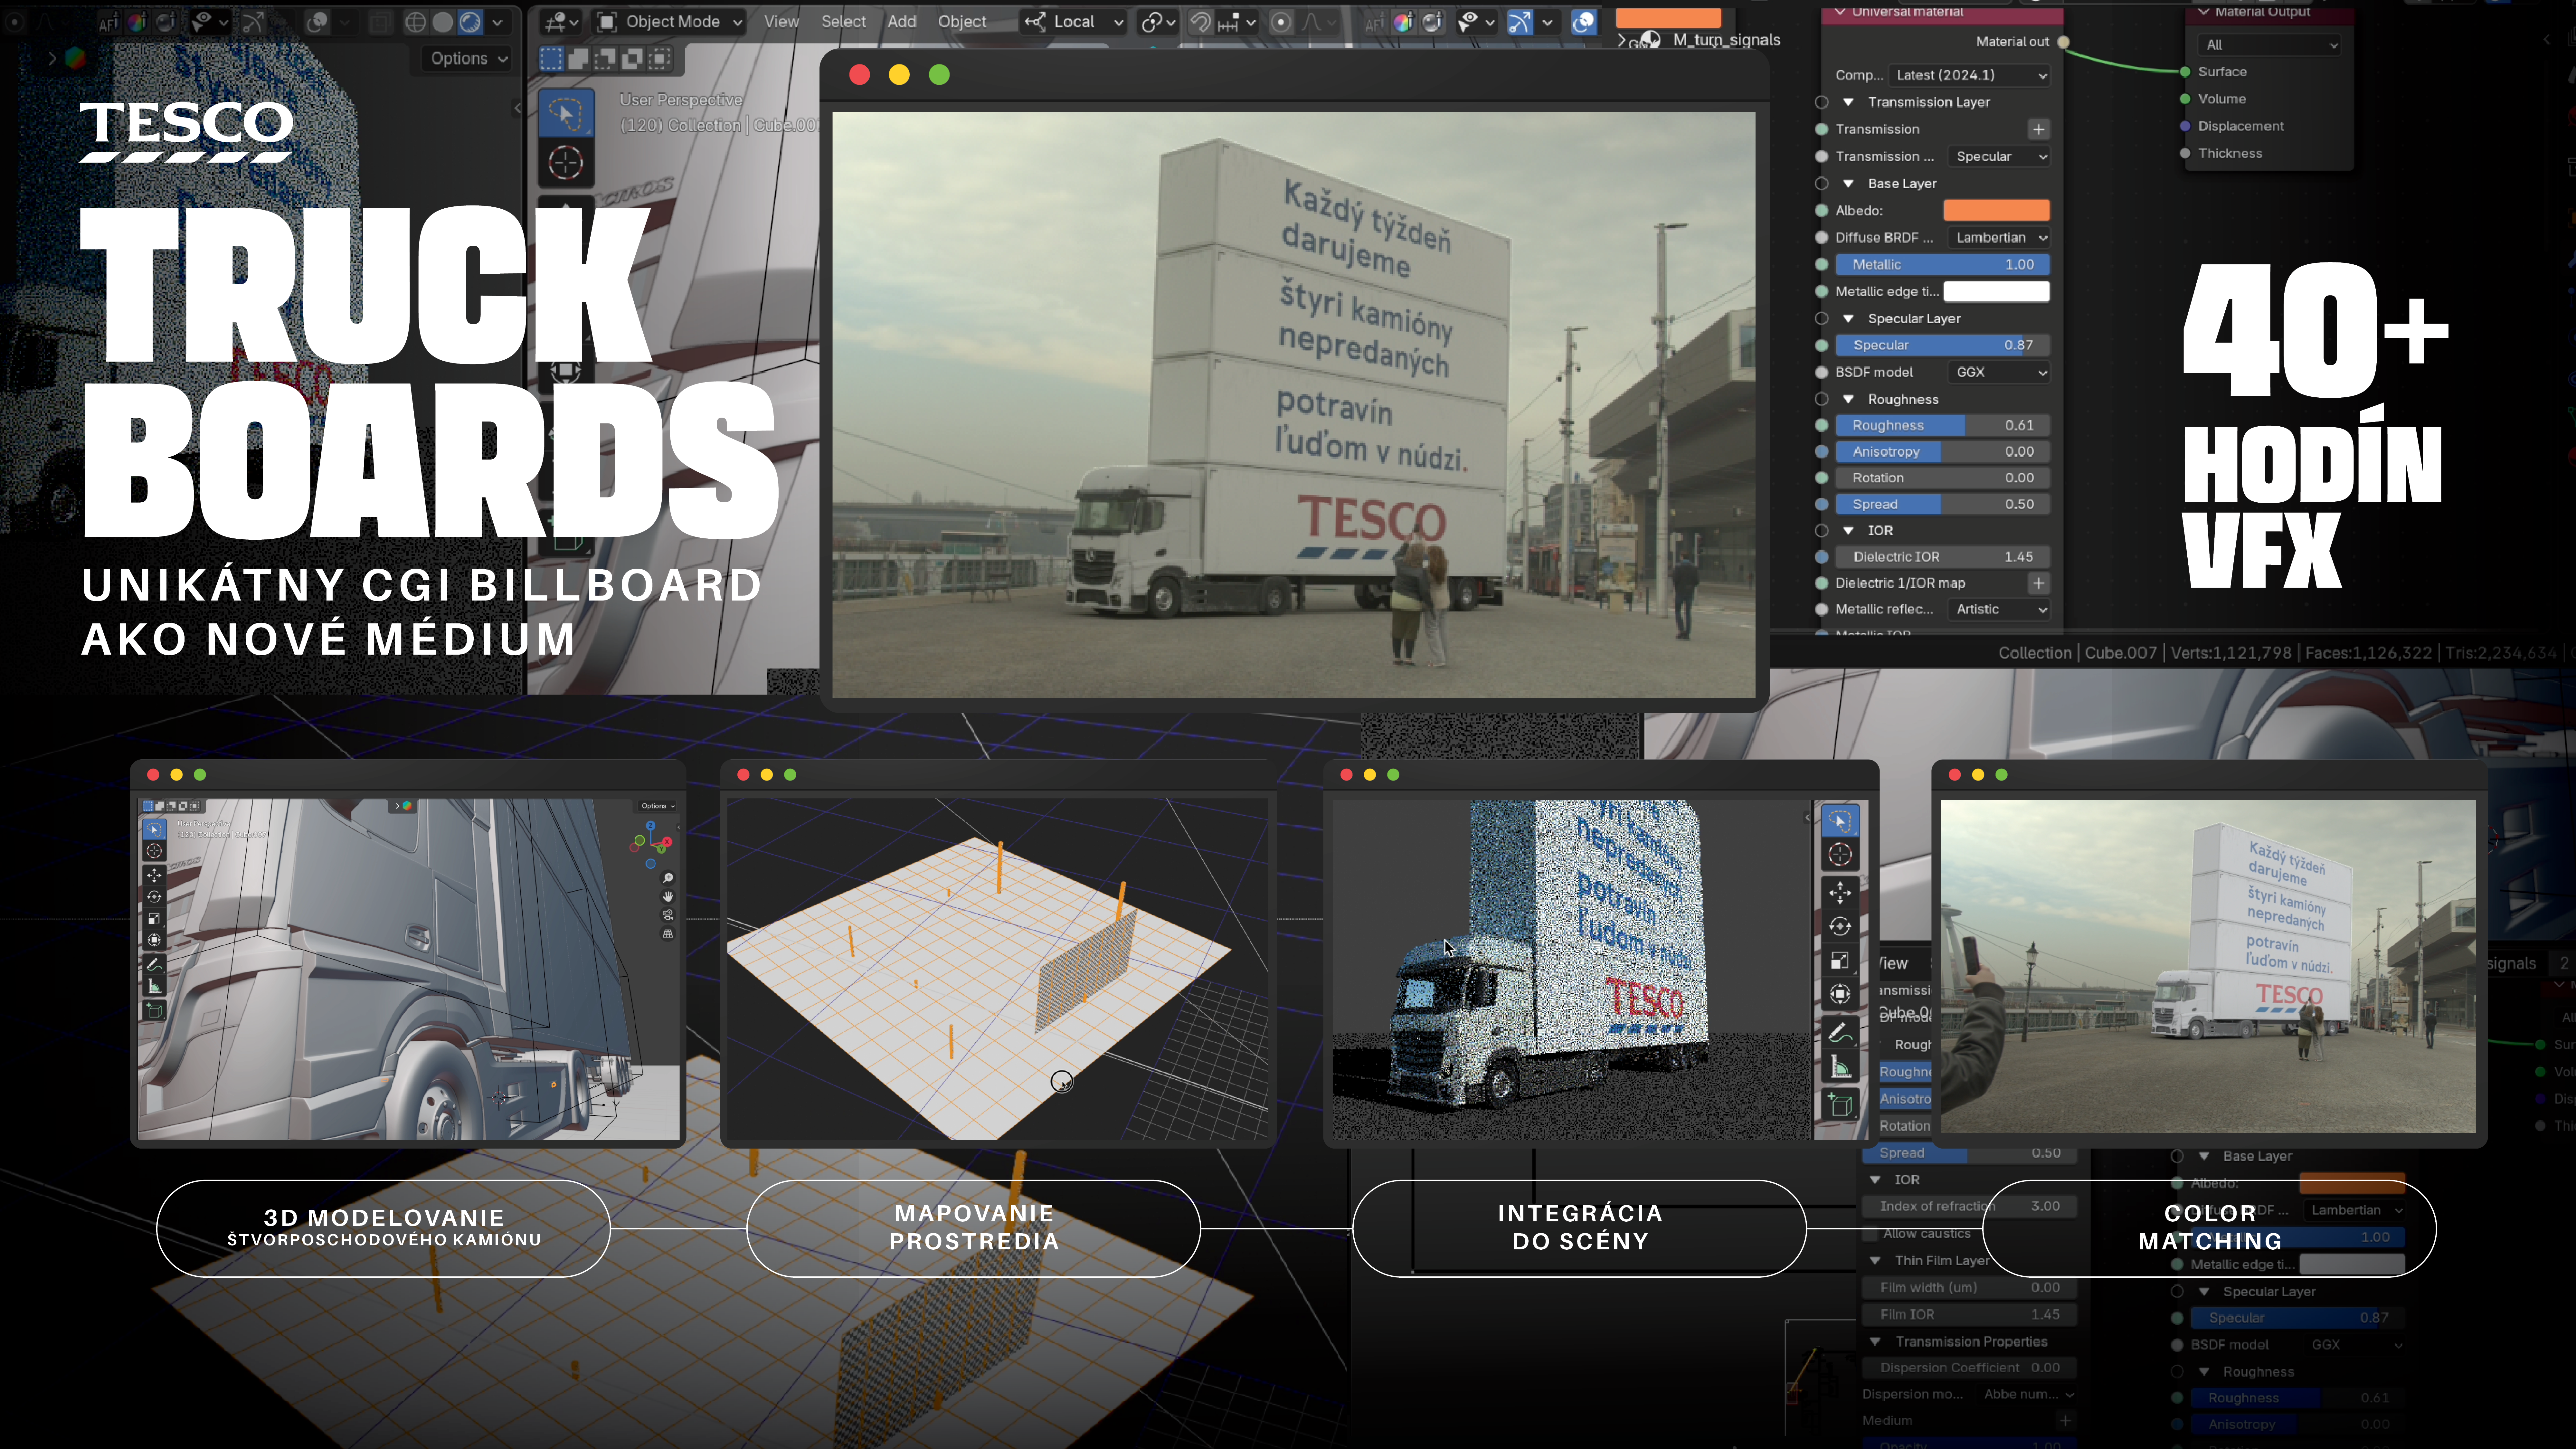2576x1449 pixels.
Task: Click the intersect-selection mode icon in the header
Action: [x=659, y=59]
